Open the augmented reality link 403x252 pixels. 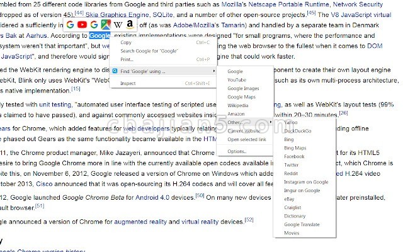140,222
